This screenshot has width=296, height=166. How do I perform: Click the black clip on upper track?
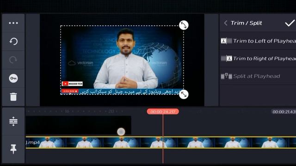[78, 125]
